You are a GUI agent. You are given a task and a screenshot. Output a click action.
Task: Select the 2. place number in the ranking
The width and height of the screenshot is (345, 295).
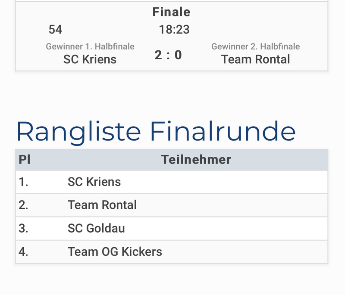[x=23, y=205]
